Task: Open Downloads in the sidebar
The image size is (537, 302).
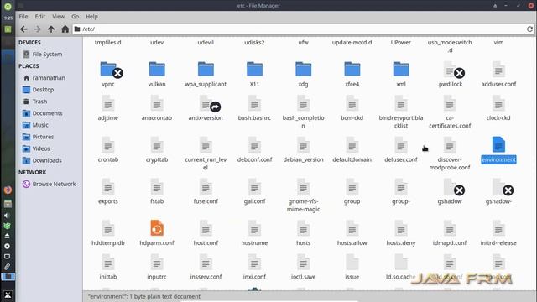Action: click(x=42, y=160)
